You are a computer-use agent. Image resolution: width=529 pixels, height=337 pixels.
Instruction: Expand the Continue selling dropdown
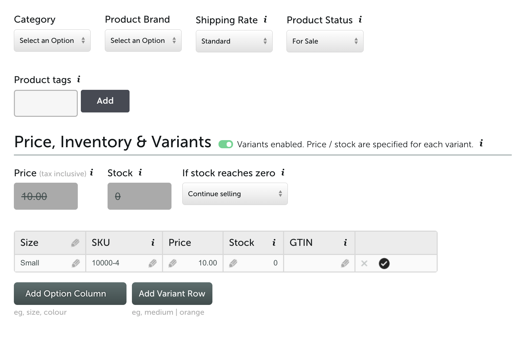pyautogui.click(x=235, y=194)
